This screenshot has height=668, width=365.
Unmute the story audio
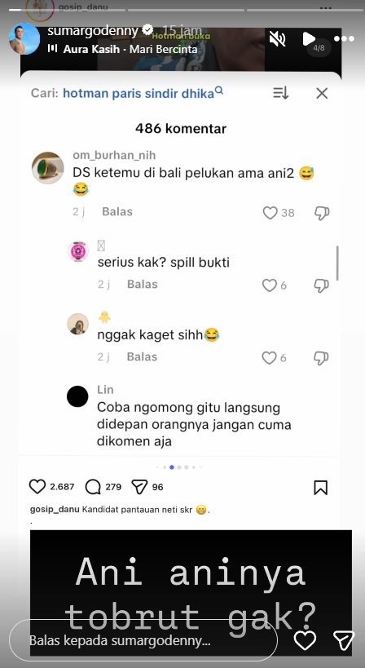[x=277, y=39]
